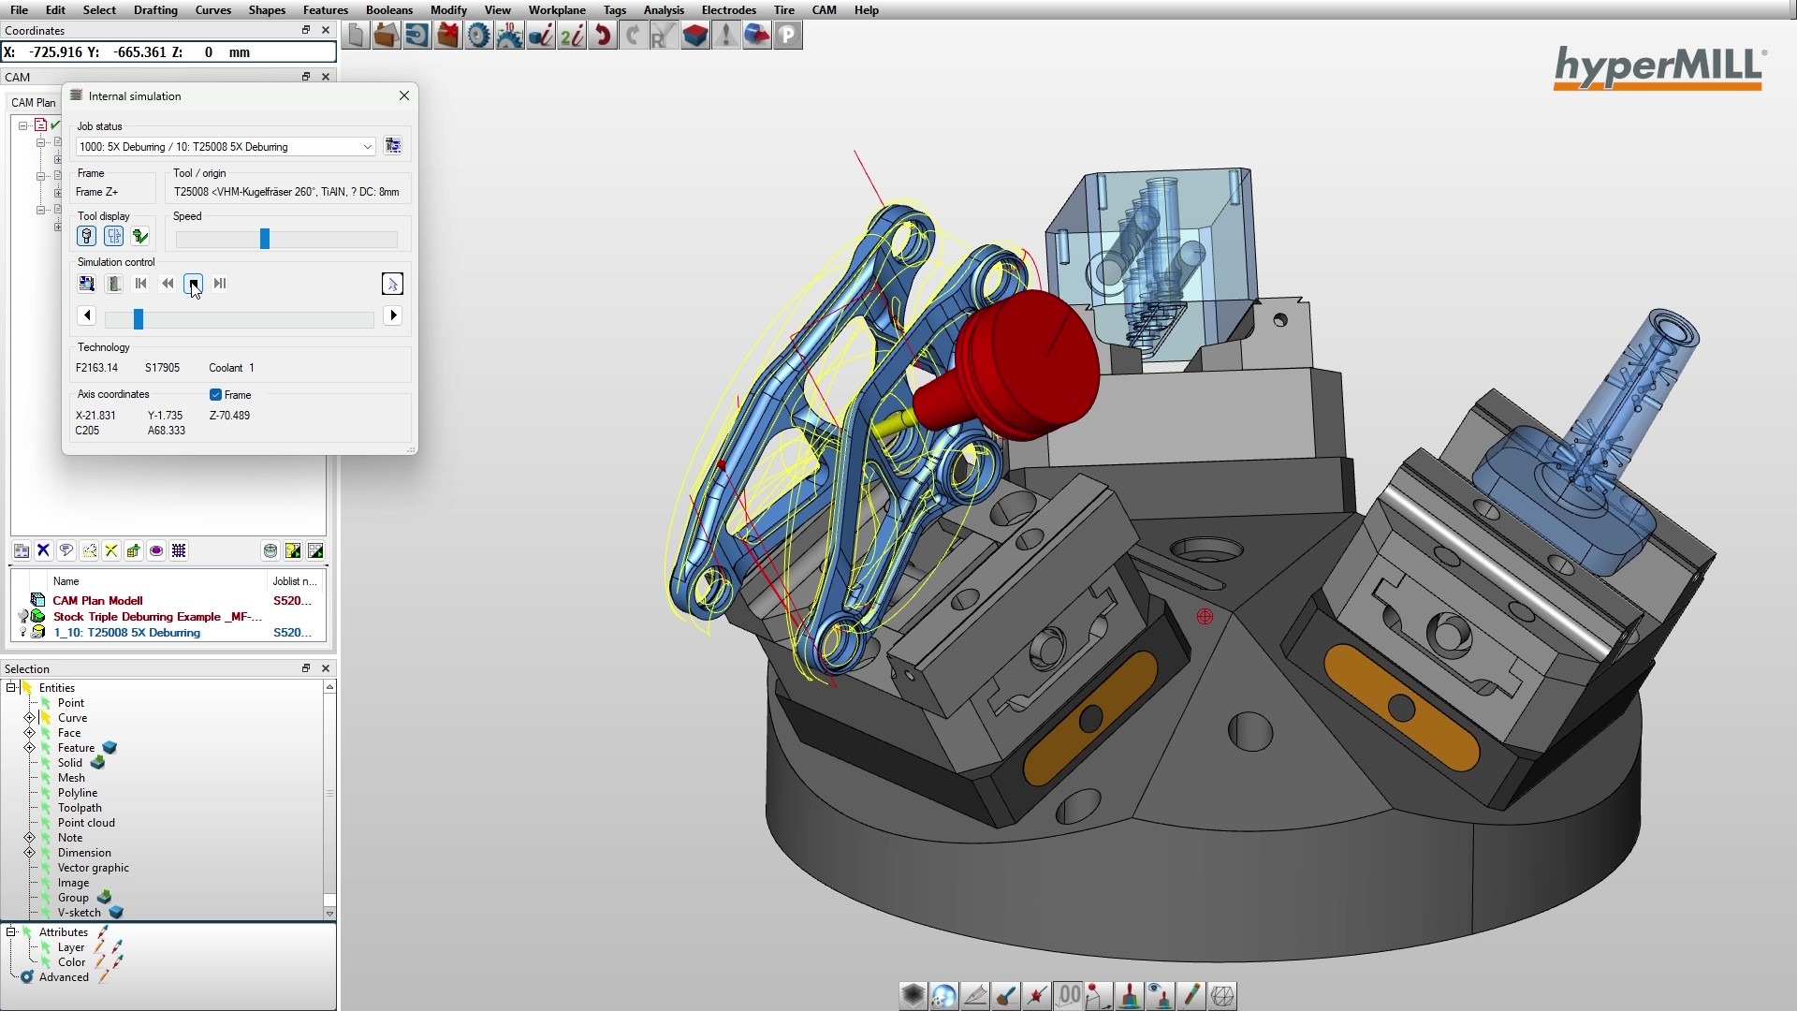Click the close file red-X box icon
This screenshot has height=1011, width=1797.
coord(447,36)
